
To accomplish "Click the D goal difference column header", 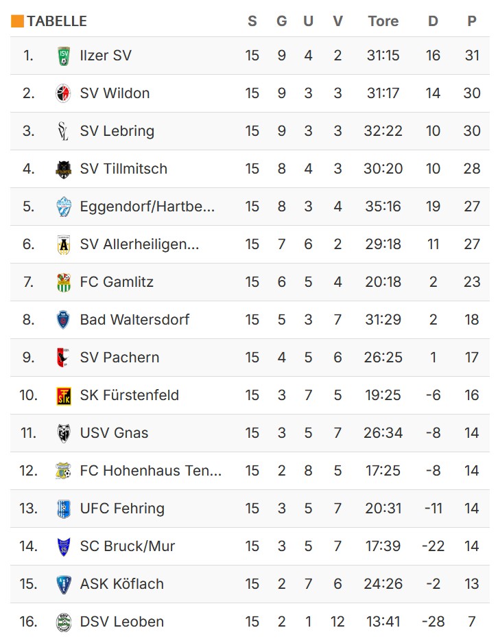I will 433,21.
